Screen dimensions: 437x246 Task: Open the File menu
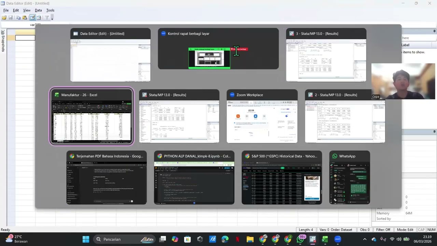click(x=6, y=10)
